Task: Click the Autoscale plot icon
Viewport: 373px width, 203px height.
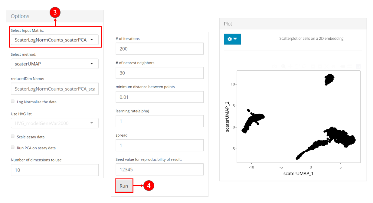Action: (x=327, y=66)
